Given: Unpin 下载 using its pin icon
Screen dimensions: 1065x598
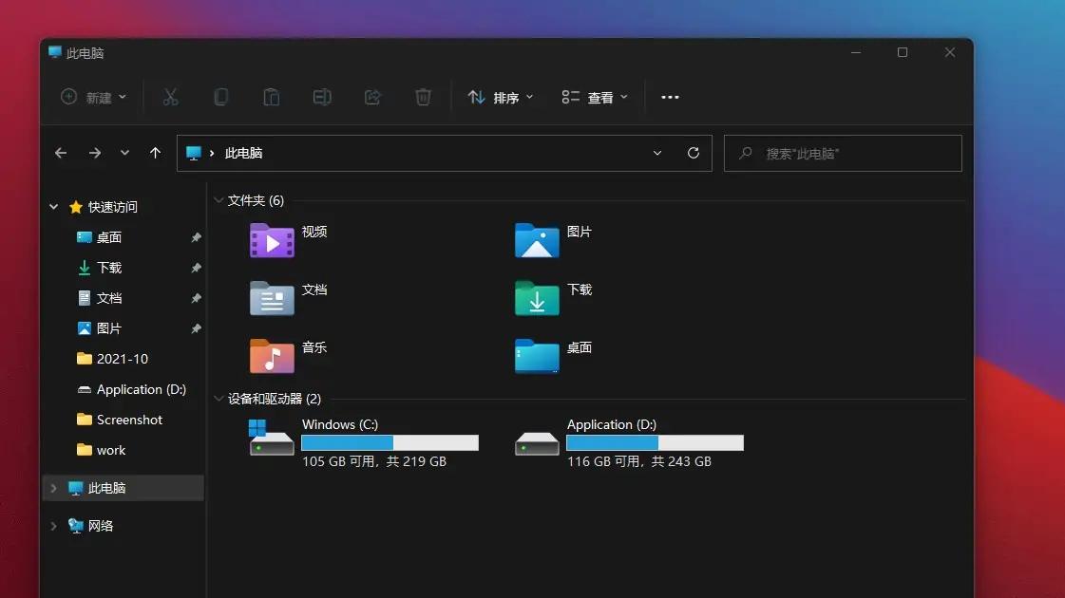Looking at the screenshot, I should point(195,267).
